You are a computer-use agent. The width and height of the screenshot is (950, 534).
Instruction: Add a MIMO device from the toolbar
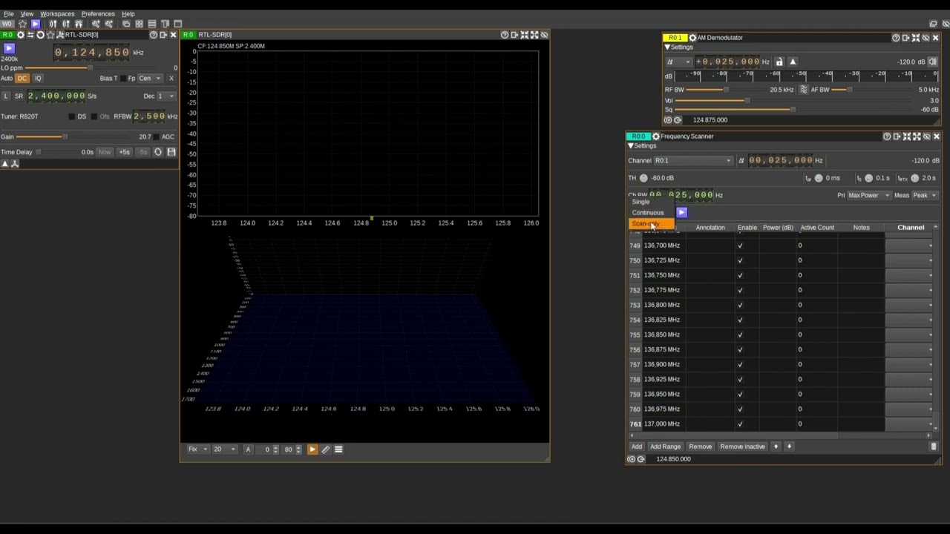(x=79, y=24)
